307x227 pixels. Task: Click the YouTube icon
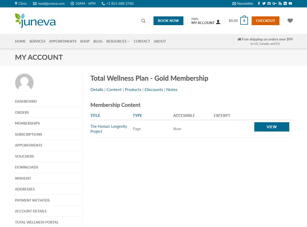tap(290, 3)
